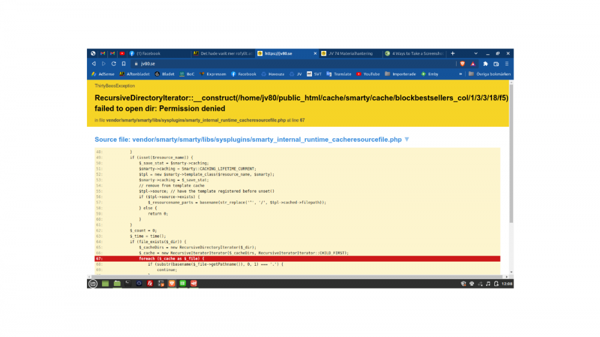Open the pinned YouTube tab
Image resolution: width=600 pixels, height=337 pixels.
122,53
